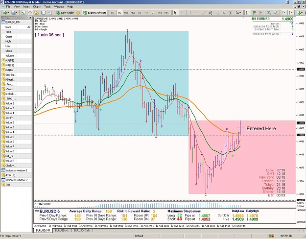
Task: Select the text tool (A)
Action: (224, 13)
